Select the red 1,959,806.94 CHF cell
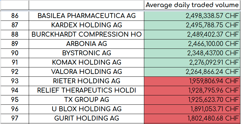This screenshot has height=124, width=241. (192, 81)
